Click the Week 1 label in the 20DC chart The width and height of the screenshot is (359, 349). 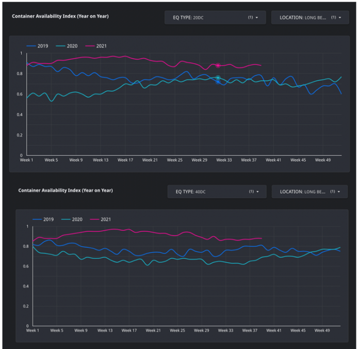[x=26, y=160]
